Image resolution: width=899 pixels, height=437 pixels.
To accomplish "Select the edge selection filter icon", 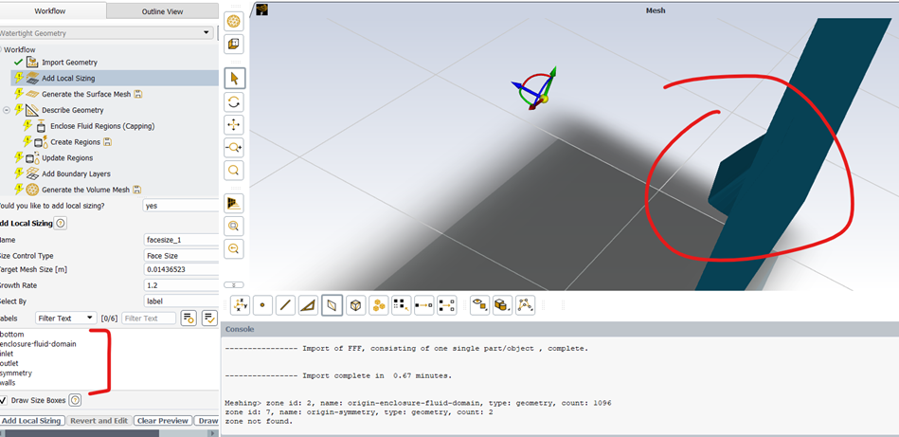I will click(286, 305).
